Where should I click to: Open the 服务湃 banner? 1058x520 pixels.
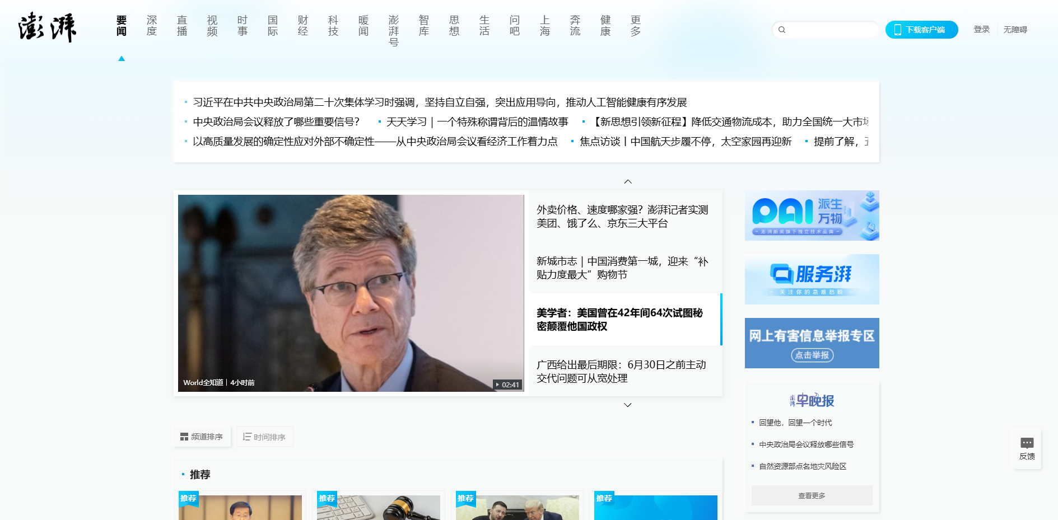pos(812,279)
